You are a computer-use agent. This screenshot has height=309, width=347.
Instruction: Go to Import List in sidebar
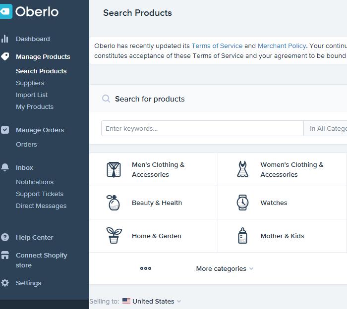click(32, 95)
